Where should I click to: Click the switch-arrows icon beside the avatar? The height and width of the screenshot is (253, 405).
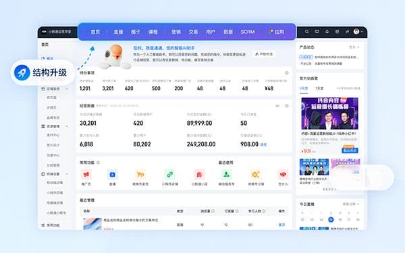(x=347, y=32)
